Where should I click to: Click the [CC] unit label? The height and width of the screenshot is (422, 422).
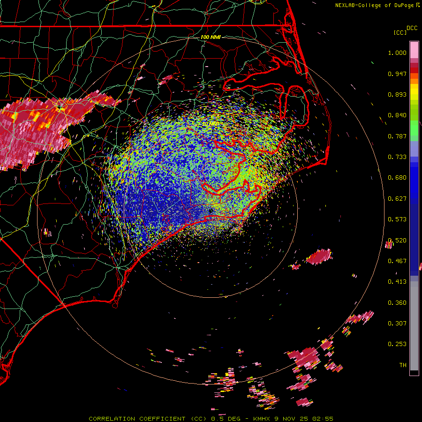coord(400,32)
